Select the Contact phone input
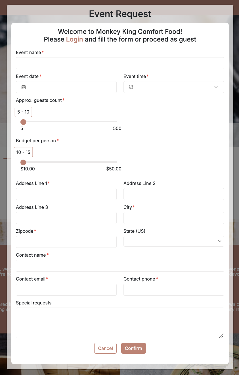The image size is (239, 375). coord(174,290)
